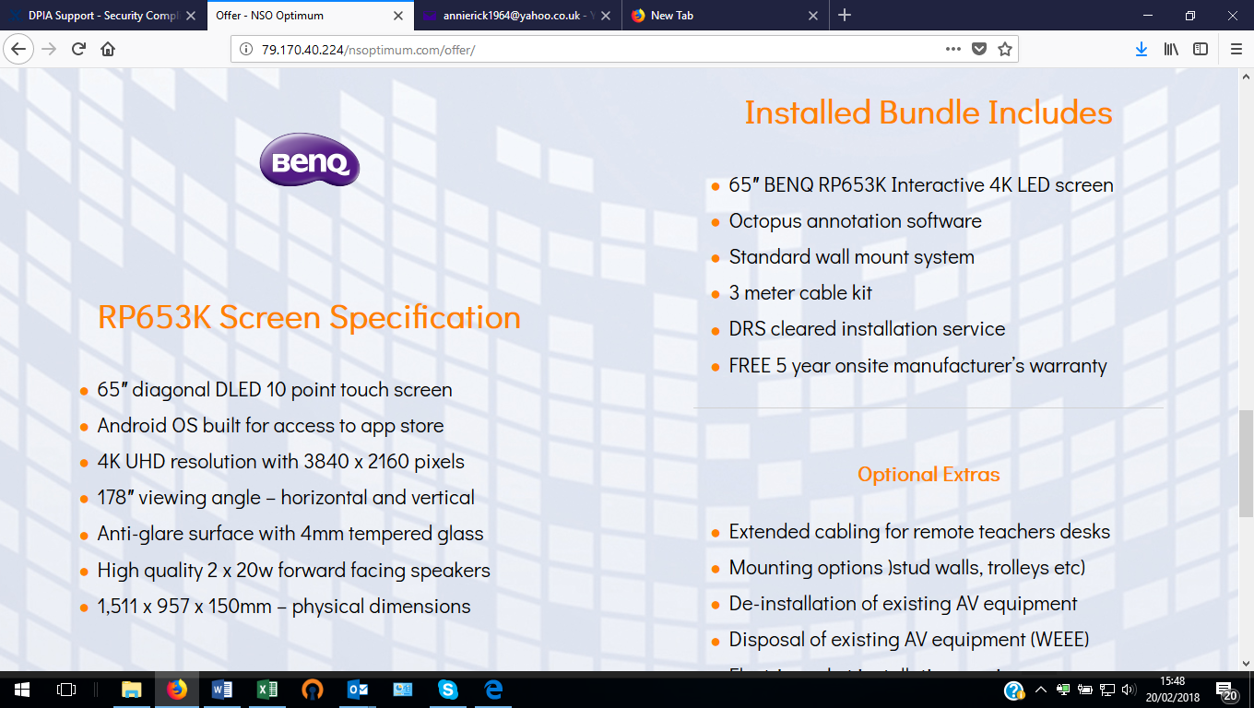Click 'Android OS built for access to app store'
Viewport: 1254px width, 708px height.
point(270,426)
